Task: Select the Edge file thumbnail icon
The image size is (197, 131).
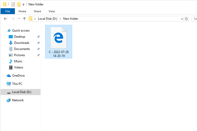Action: [x=59, y=38]
